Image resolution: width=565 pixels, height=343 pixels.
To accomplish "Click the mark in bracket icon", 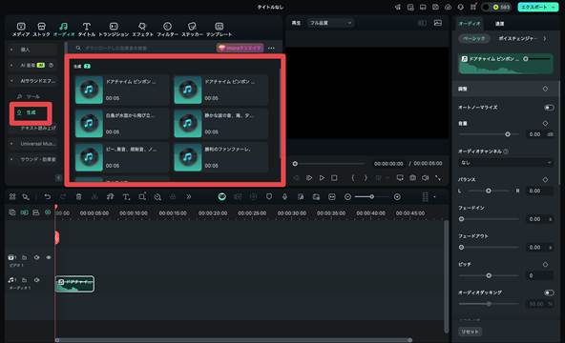I will point(353,177).
